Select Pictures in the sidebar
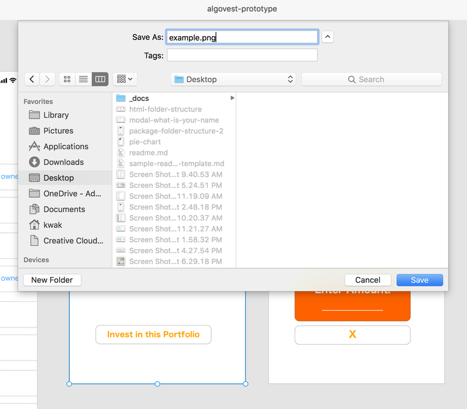This screenshot has width=467, height=409. click(x=65, y=131)
